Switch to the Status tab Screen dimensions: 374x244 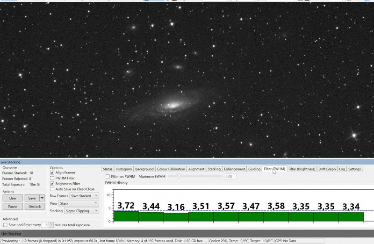pos(108,169)
